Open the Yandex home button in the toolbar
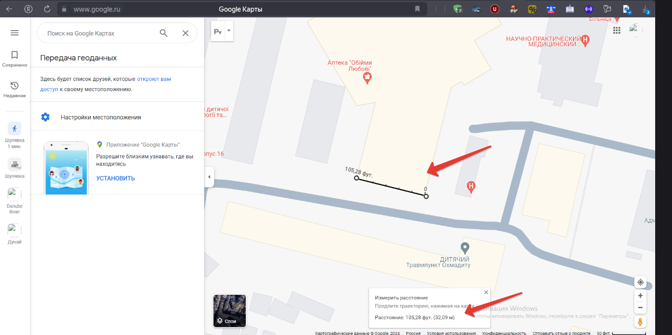 point(29,9)
